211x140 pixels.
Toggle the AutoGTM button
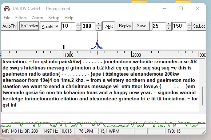pos(50,26)
